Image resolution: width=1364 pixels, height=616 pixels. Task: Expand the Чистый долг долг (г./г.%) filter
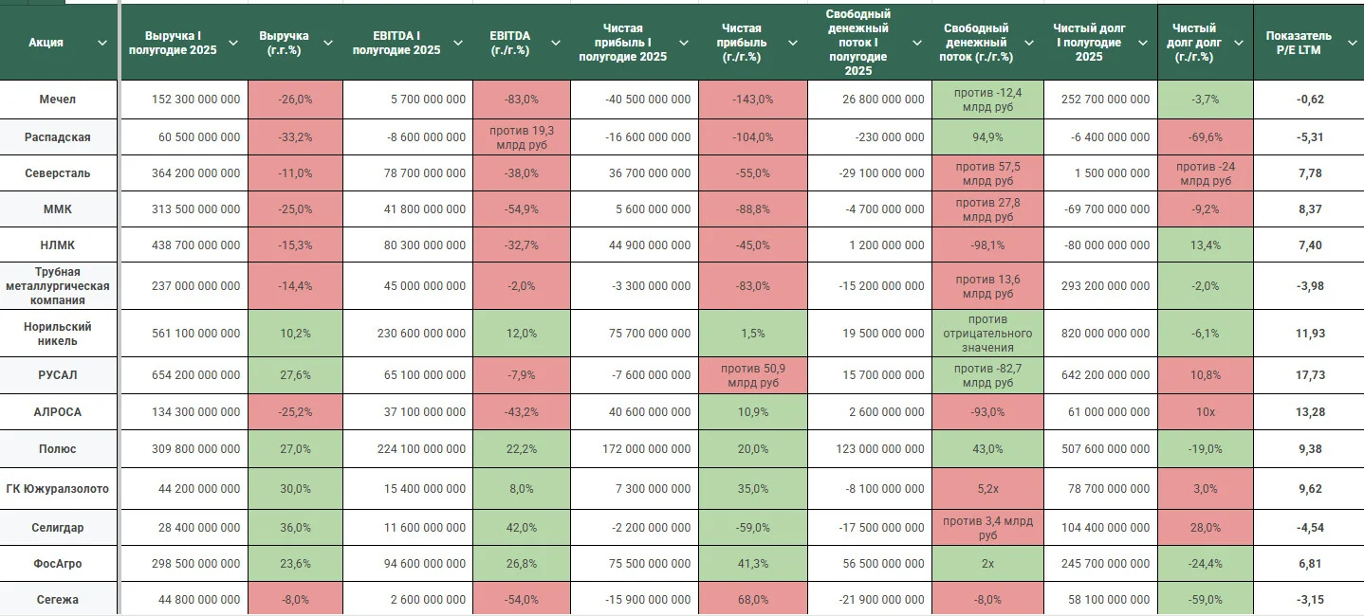1238,43
